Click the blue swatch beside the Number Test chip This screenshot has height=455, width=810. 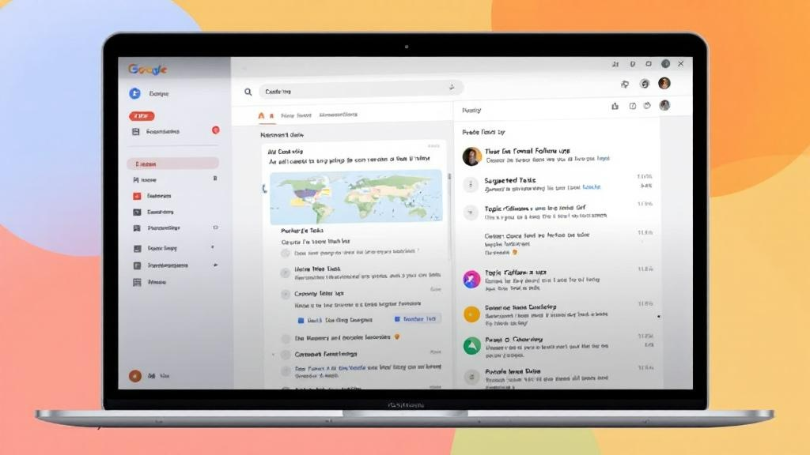(397, 319)
